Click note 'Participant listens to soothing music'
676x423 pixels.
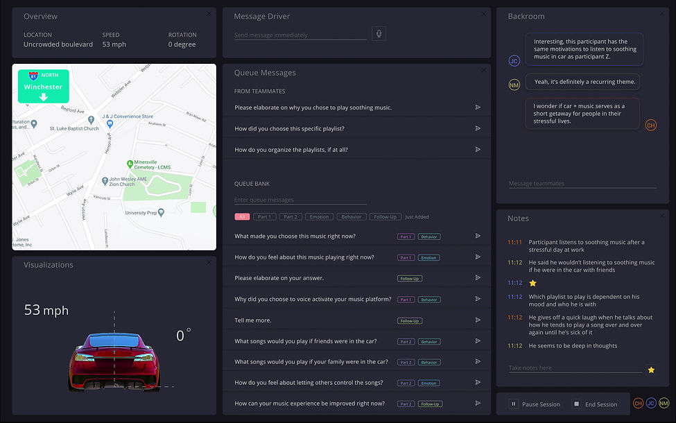pyautogui.click(x=587, y=245)
